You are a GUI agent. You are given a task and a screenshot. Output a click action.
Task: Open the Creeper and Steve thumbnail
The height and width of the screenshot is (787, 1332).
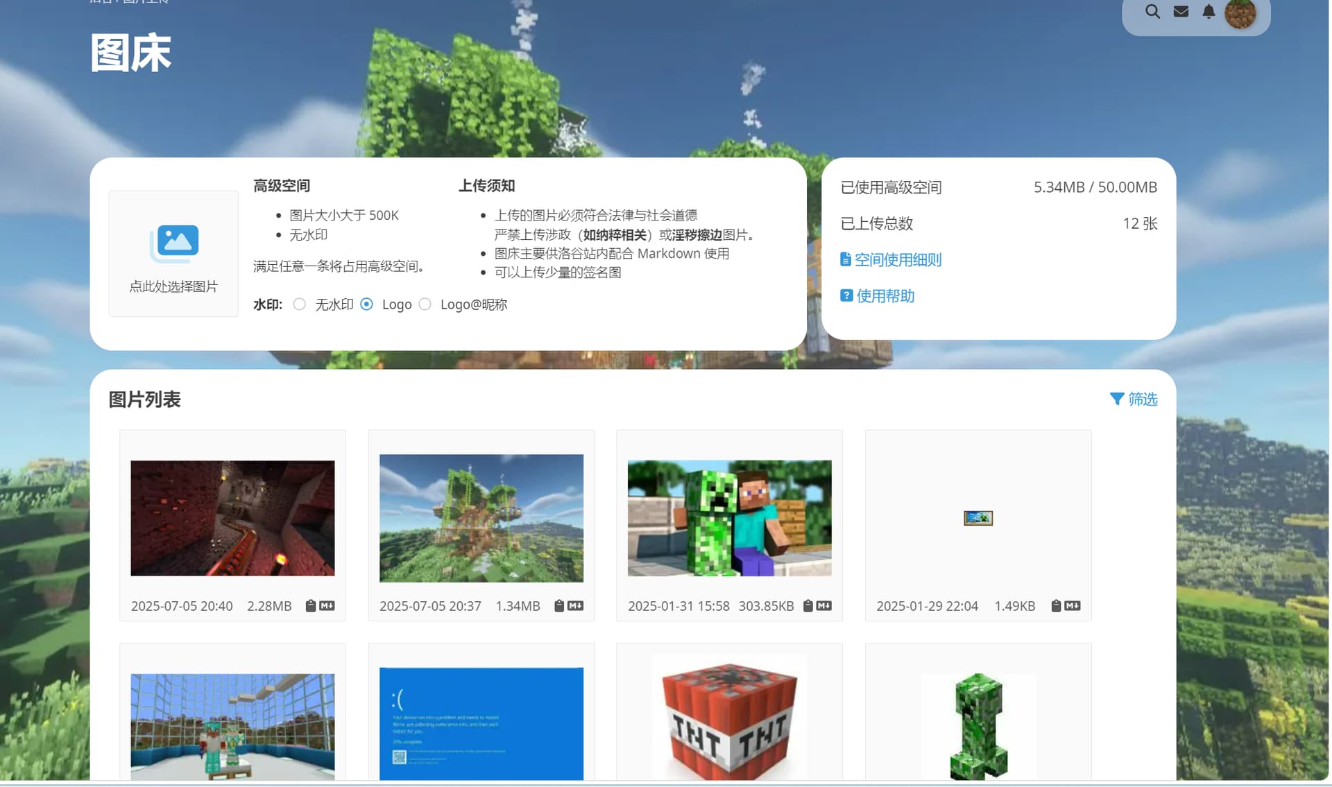[729, 518]
